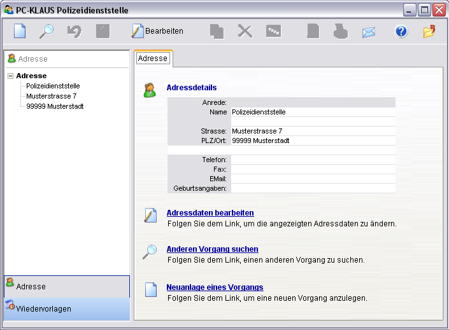Click the delete X toolbar icon
The width and height of the screenshot is (449, 330).
pyautogui.click(x=245, y=31)
